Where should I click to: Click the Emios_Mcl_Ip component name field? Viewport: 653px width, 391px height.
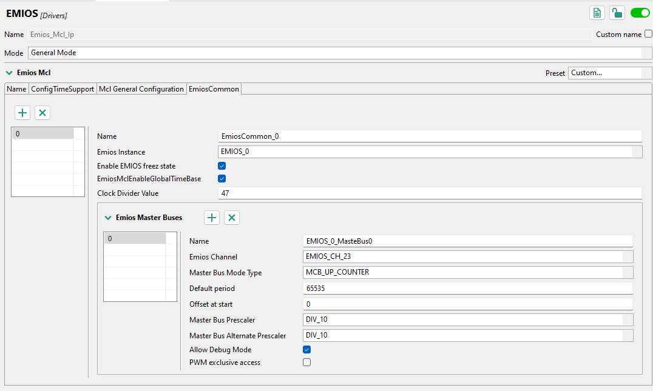coord(310,35)
